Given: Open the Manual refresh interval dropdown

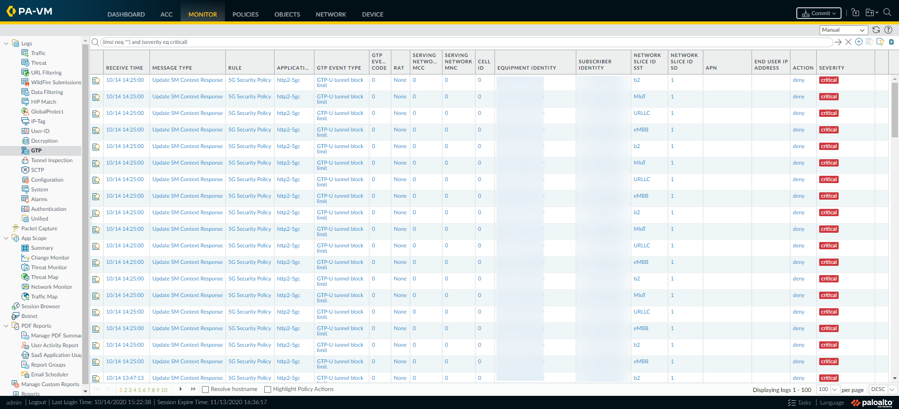Looking at the screenshot, I should point(844,30).
